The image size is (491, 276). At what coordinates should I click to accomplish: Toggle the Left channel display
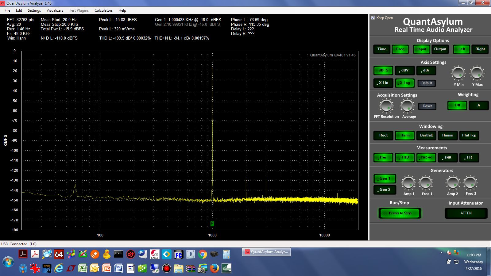(x=462, y=49)
